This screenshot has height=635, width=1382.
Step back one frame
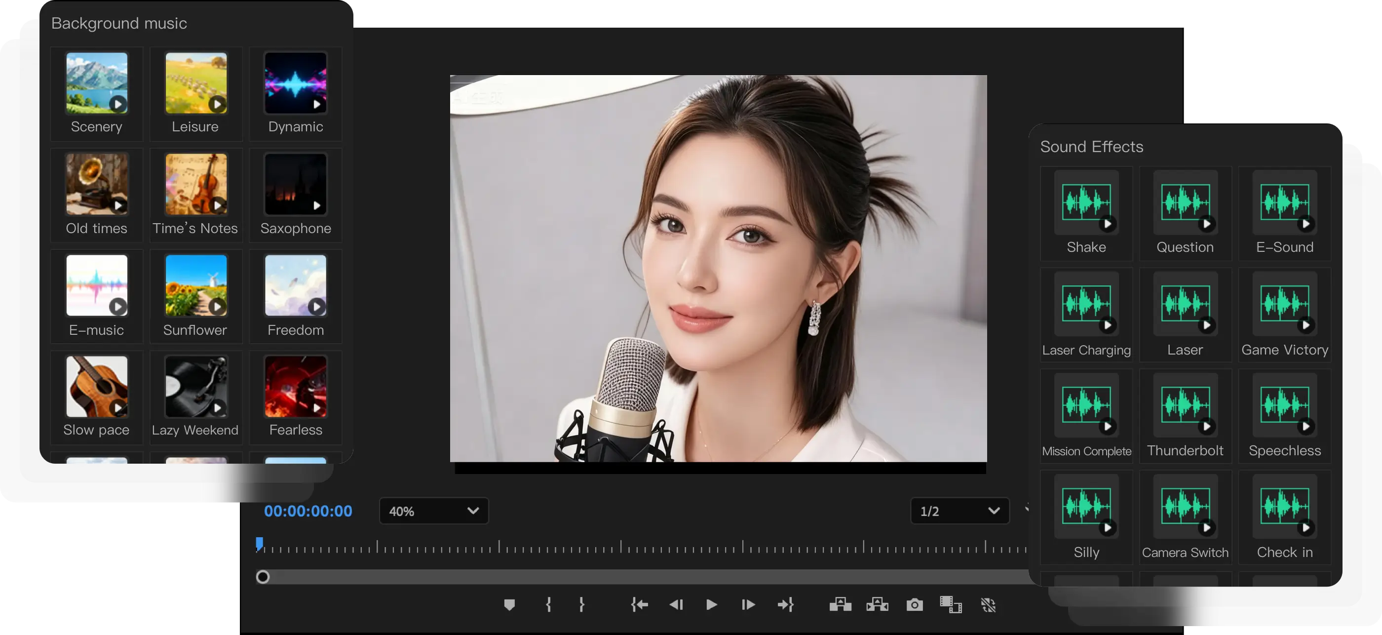coord(676,605)
